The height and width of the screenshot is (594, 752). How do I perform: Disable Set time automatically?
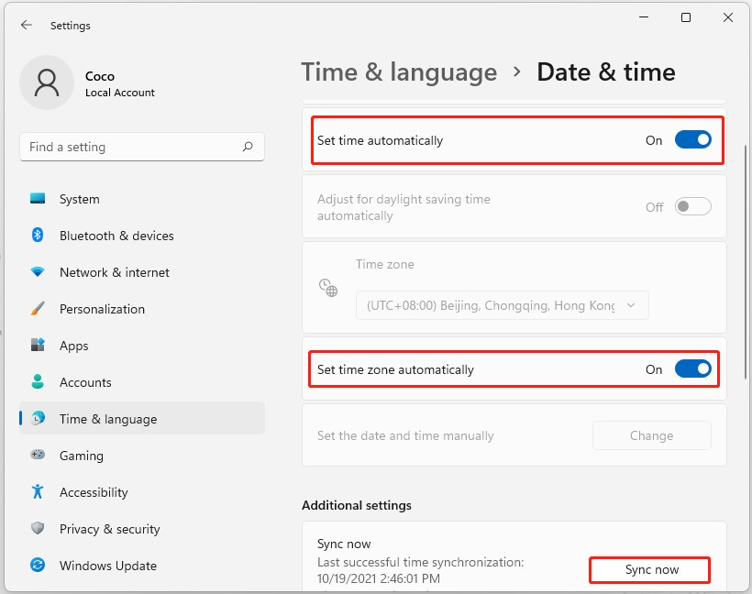click(x=692, y=139)
